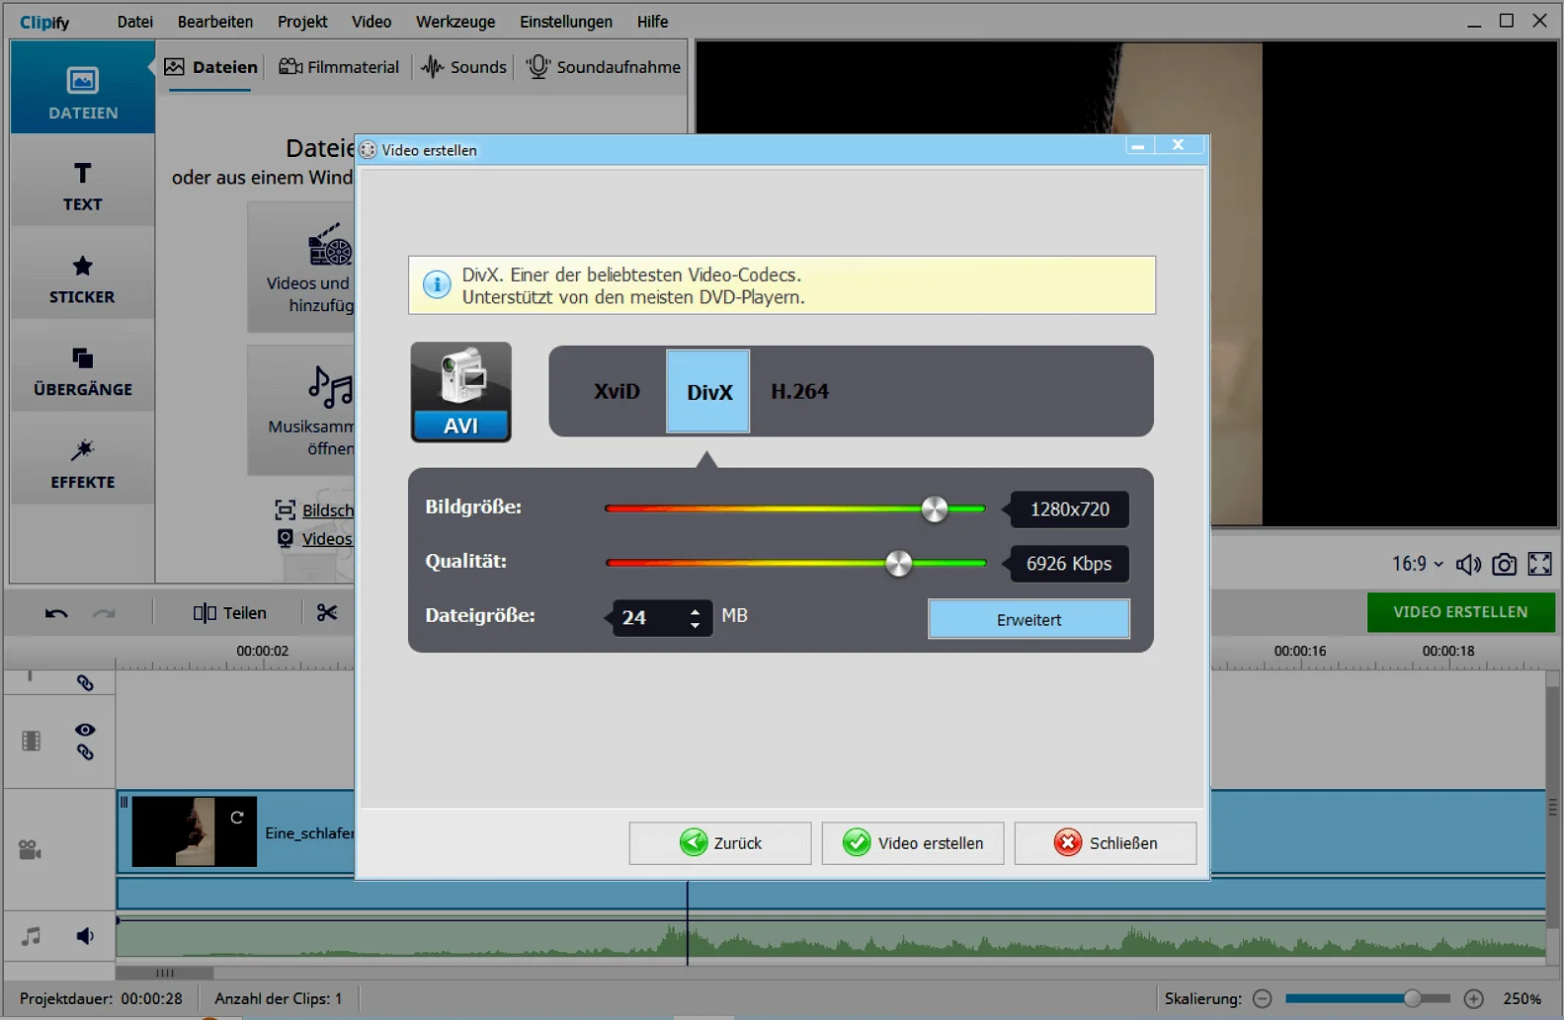
Task: Open the Projekt menu
Action: (302, 22)
